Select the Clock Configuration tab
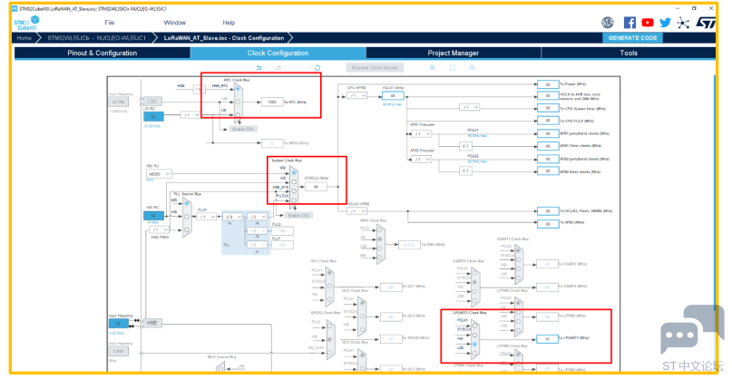This screenshot has height=380, width=732. click(x=278, y=53)
